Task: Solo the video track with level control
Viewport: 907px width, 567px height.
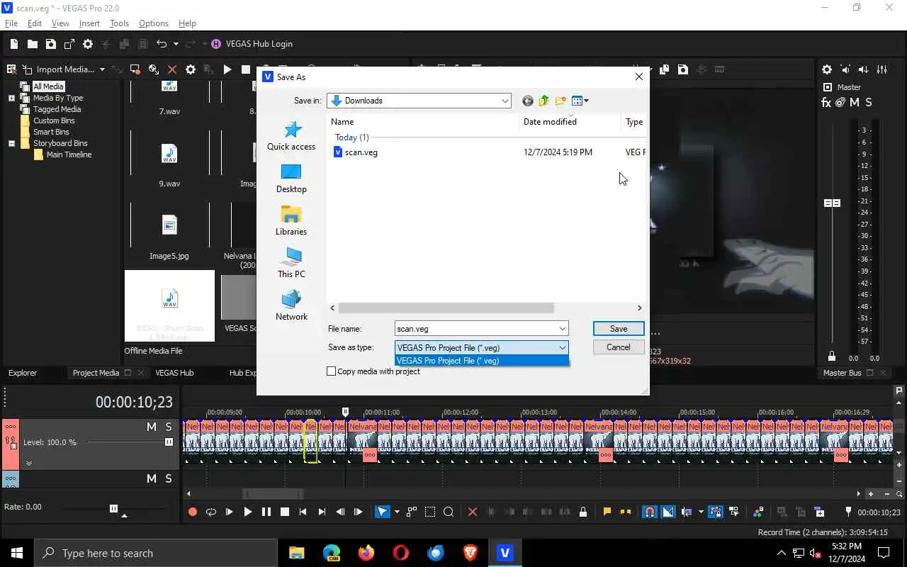Action: 169,427
